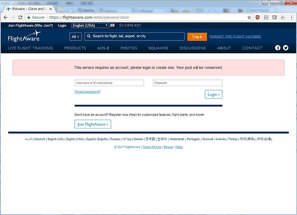Switch language to 日本語

tap(150, 139)
